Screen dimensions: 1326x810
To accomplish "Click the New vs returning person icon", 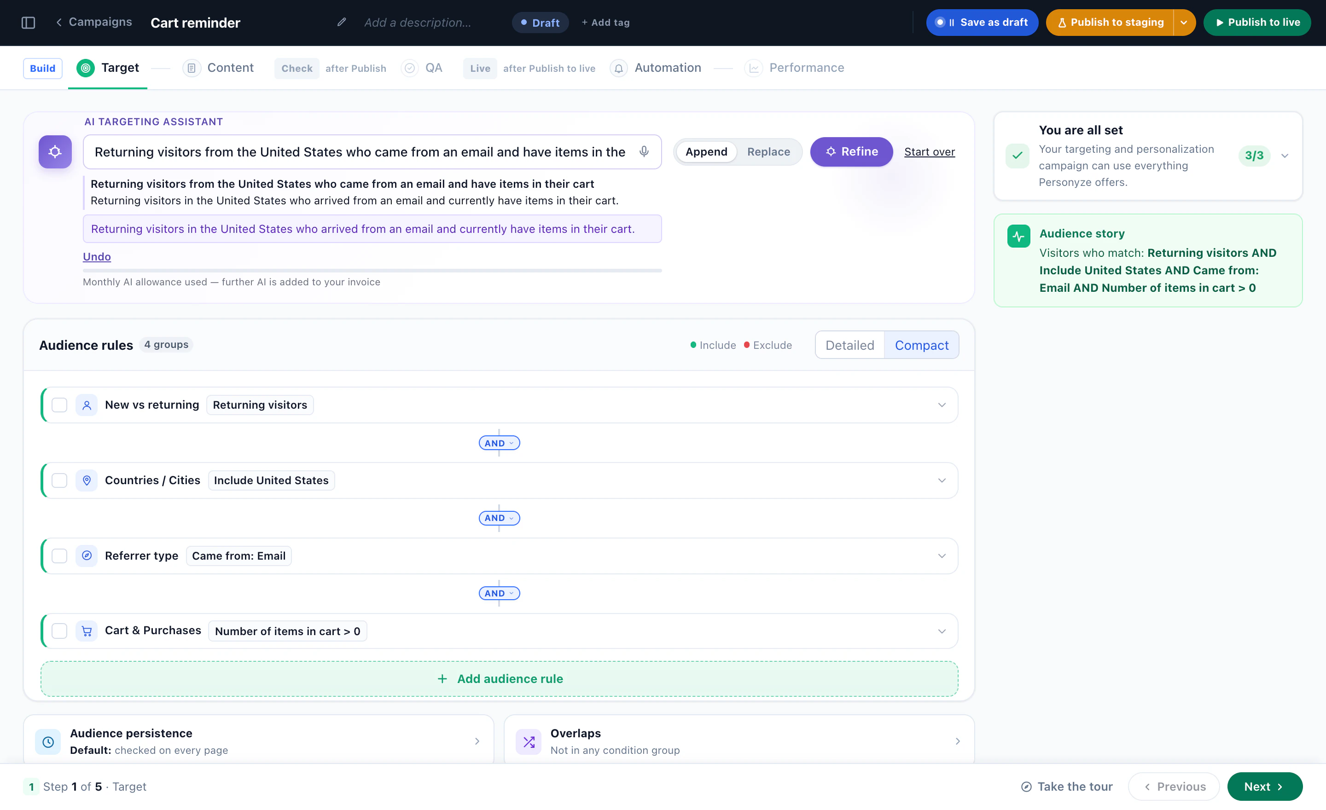I will click(x=87, y=405).
